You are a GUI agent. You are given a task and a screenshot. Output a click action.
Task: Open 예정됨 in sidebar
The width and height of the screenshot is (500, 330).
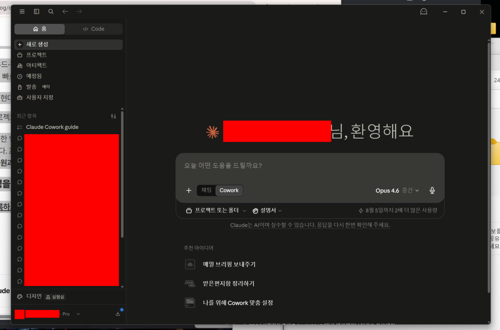tap(68, 76)
